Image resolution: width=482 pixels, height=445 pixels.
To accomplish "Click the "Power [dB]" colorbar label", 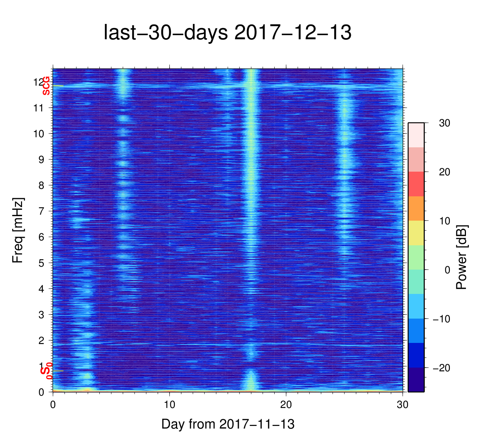I will pos(462,257).
